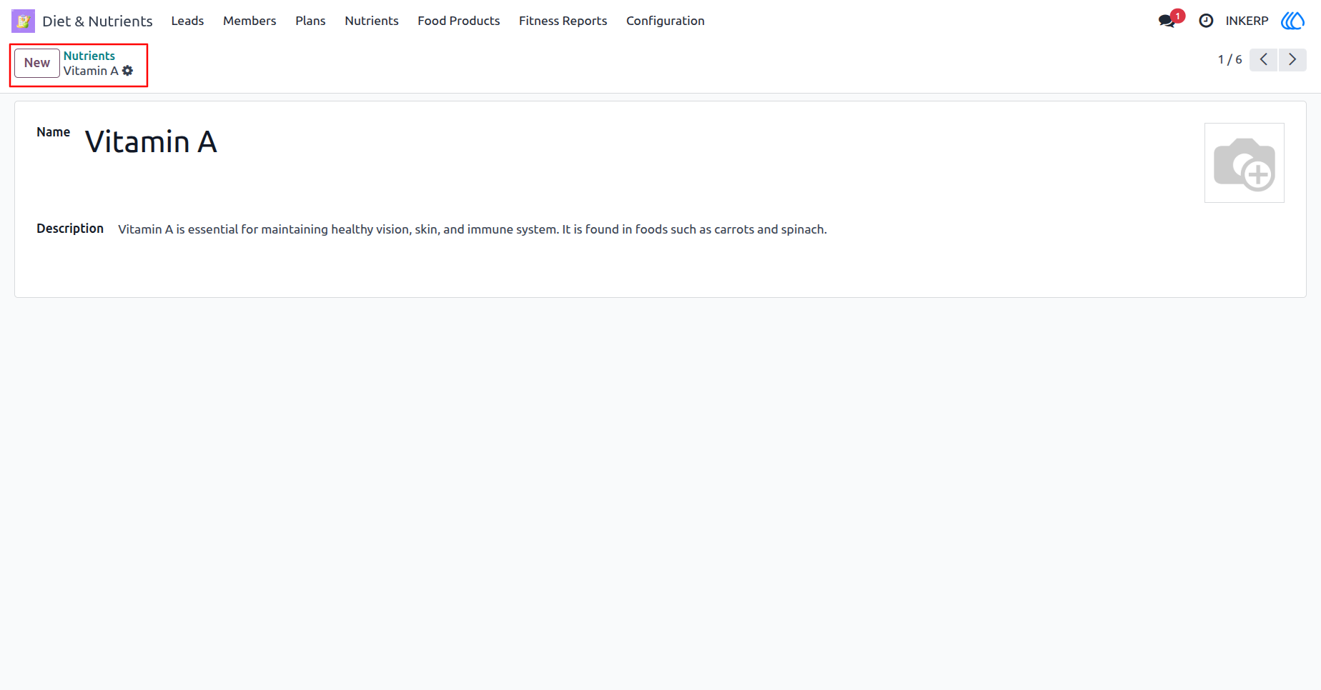Open the Fitness Reports menu
Screen dimensions: 1321x690
(563, 21)
